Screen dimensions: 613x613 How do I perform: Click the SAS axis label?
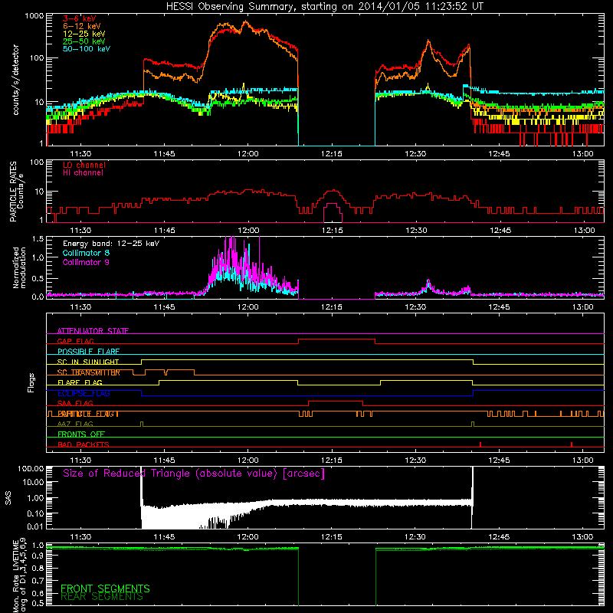click(8, 498)
